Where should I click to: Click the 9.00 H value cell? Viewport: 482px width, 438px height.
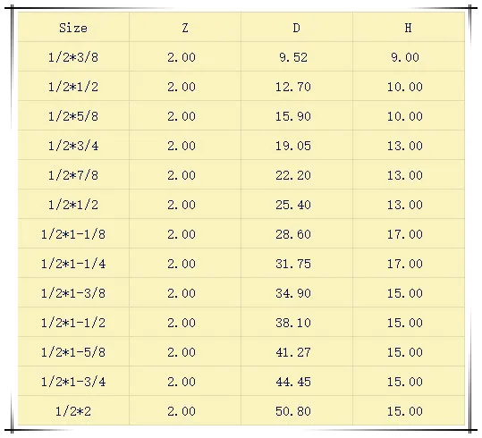(409, 57)
